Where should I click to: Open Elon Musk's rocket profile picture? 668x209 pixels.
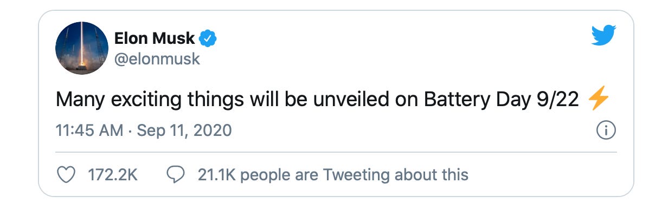(82, 48)
